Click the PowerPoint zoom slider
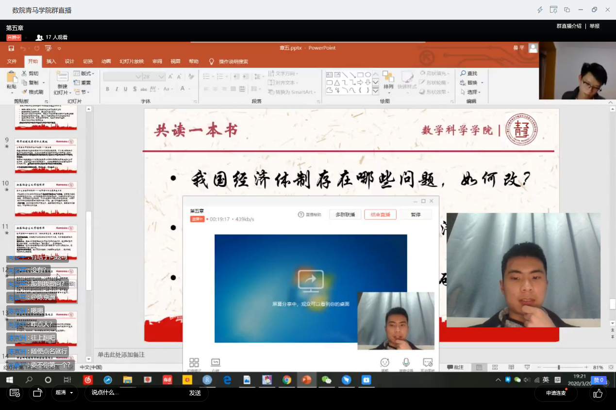 point(559,367)
